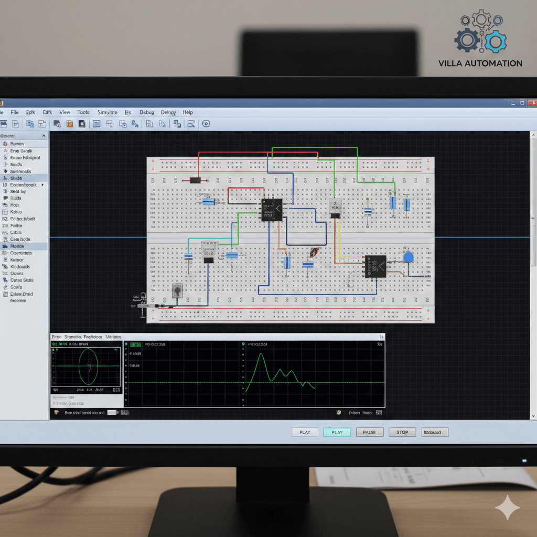Click the blue potentiometer on the breadboard
This screenshot has height=537, width=537.
[408, 257]
